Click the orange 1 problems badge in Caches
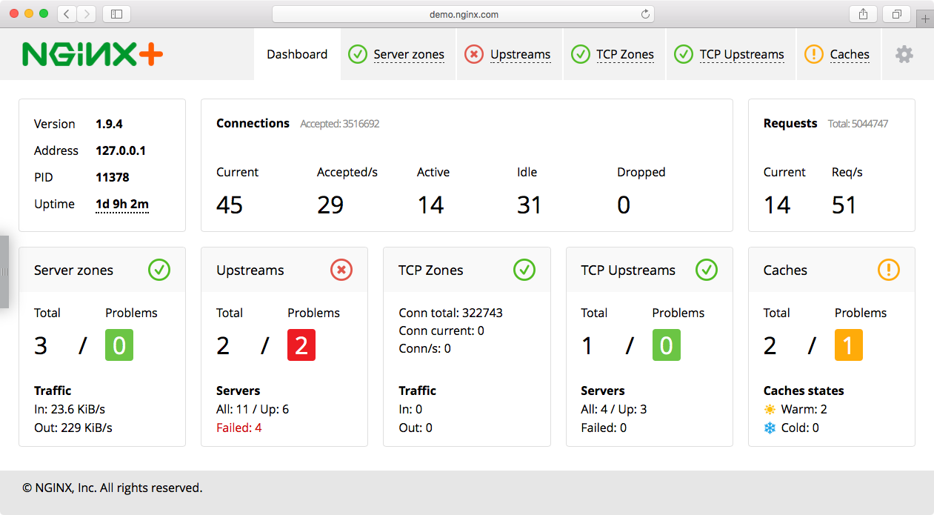 click(849, 345)
